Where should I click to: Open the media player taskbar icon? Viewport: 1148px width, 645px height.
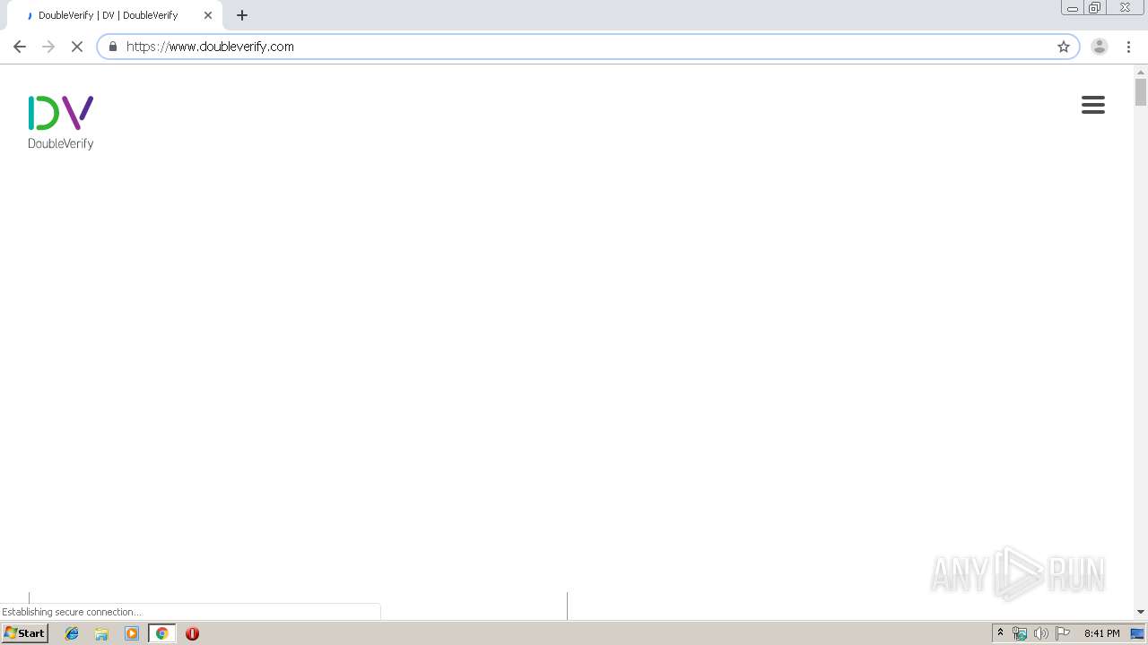[x=132, y=633]
